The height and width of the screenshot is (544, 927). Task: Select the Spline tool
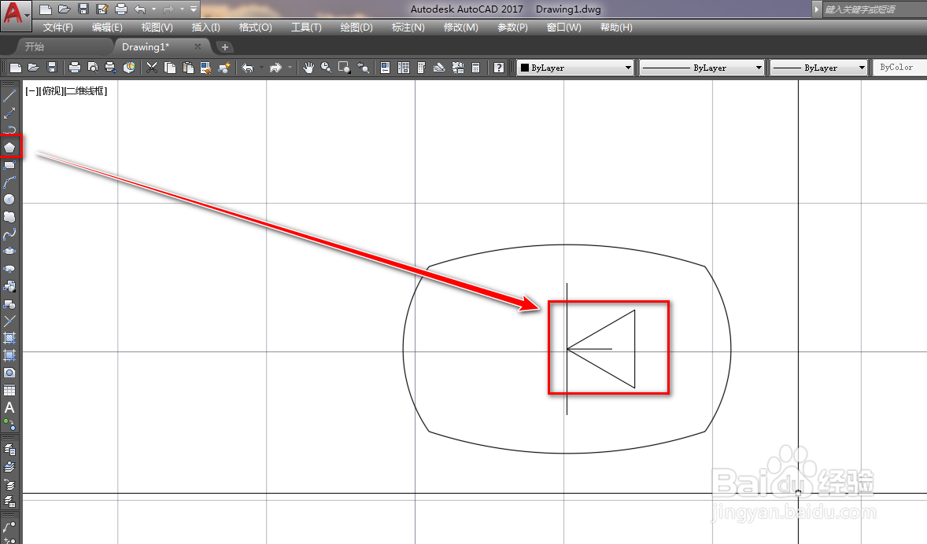coord(9,234)
